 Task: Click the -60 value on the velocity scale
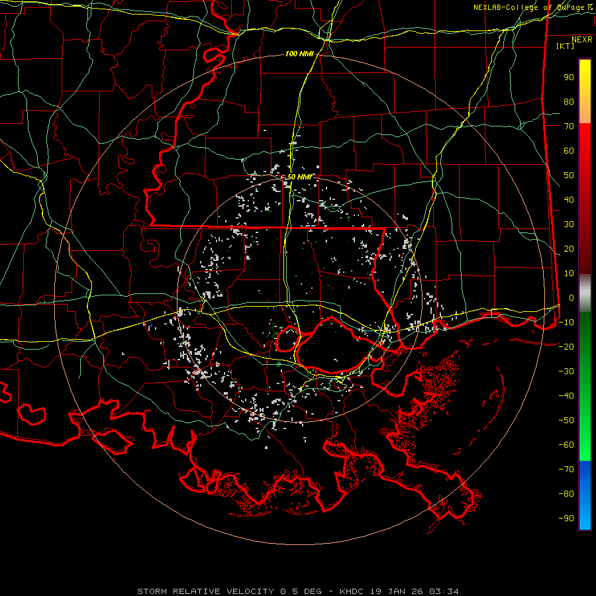[566, 445]
